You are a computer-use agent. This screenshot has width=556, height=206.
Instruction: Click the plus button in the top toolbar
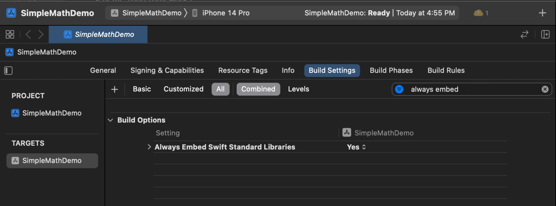(x=542, y=13)
